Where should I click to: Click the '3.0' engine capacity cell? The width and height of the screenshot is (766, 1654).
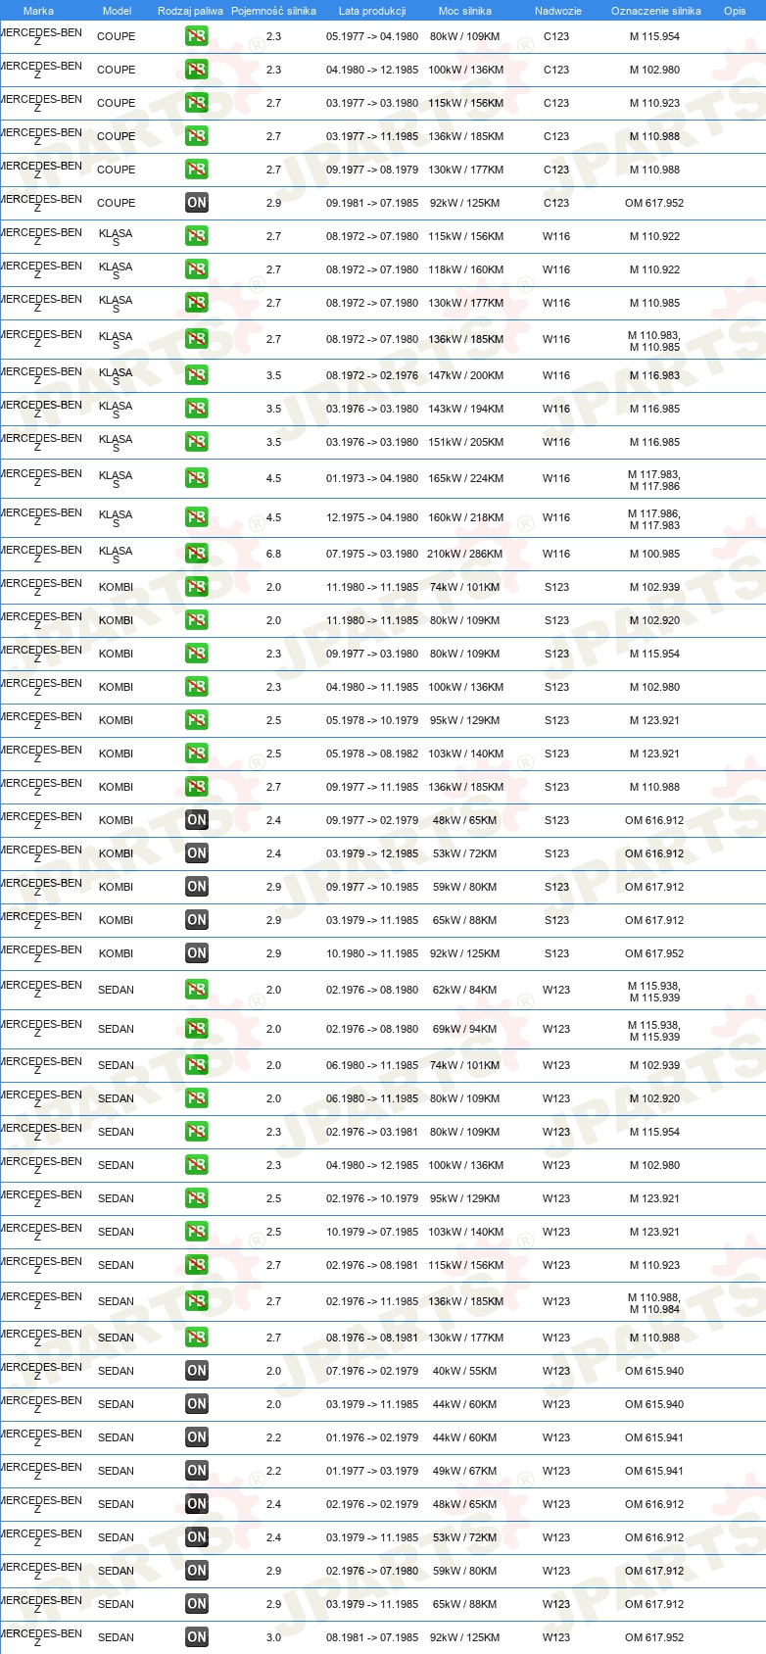pyautogui.click(x=273, y=1637)
